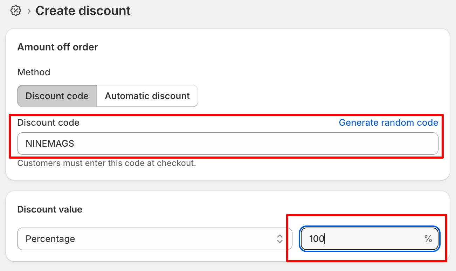Click the 'Customers must enter this code' help text

click(x=106, y=163)
